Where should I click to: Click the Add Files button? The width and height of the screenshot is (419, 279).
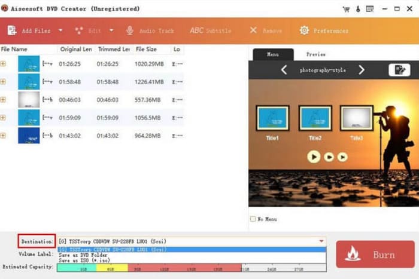click(29, 30)
